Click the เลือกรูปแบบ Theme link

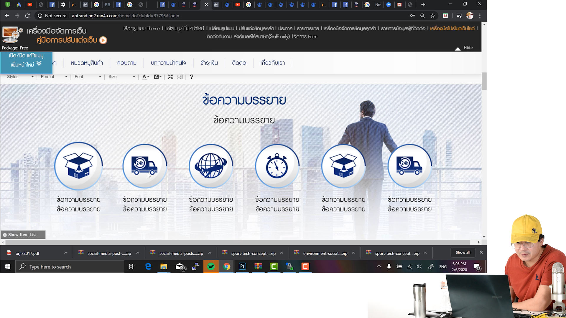click(x=141, y=29)
